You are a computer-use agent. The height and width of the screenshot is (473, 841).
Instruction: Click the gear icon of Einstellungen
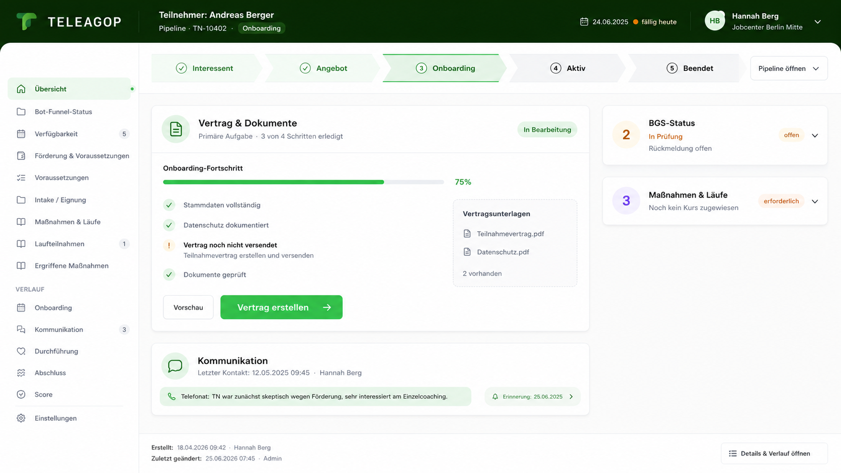pos(21,418)
